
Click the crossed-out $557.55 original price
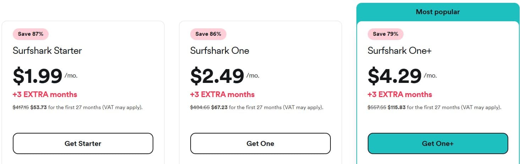click(377, 107)
